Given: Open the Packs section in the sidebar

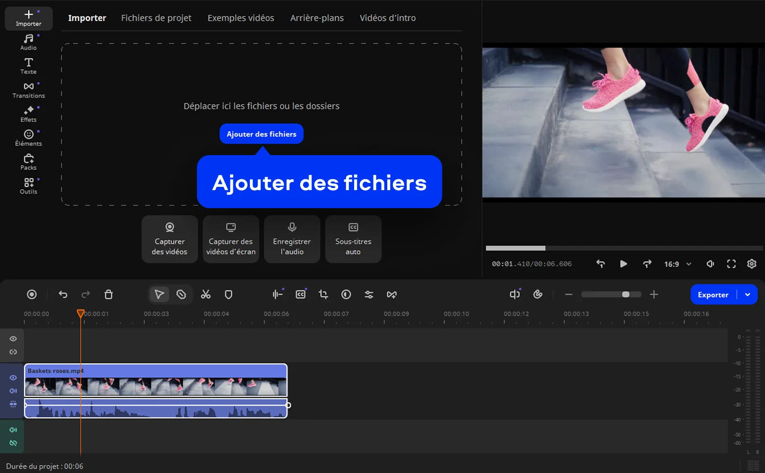Looking at the screenshot, I should click(28, 162).
